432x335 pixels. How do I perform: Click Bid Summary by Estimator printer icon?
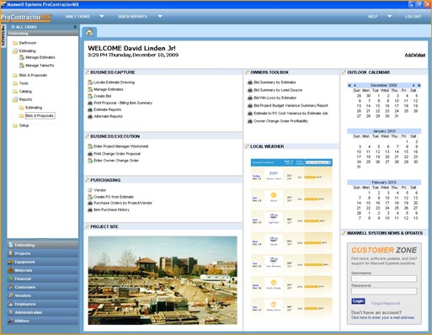click(250, 82)
